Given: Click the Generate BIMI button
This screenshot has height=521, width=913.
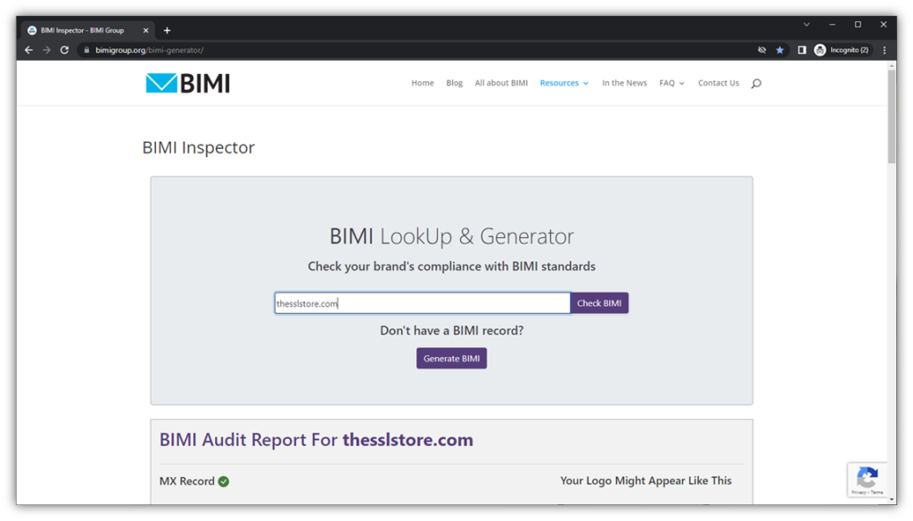Looking at the screenshot, I should coord(451,359).
